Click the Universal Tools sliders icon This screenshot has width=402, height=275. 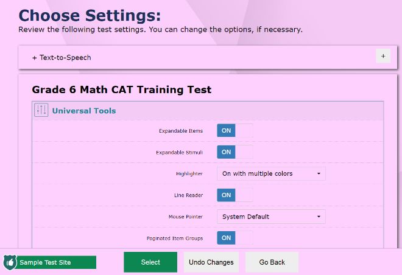coord(41,110)
